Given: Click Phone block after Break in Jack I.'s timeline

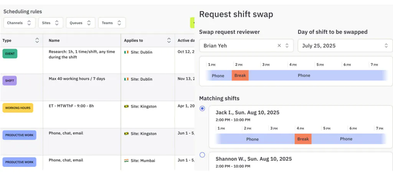Looking at the screenshot, I should (x=348, y=139).
